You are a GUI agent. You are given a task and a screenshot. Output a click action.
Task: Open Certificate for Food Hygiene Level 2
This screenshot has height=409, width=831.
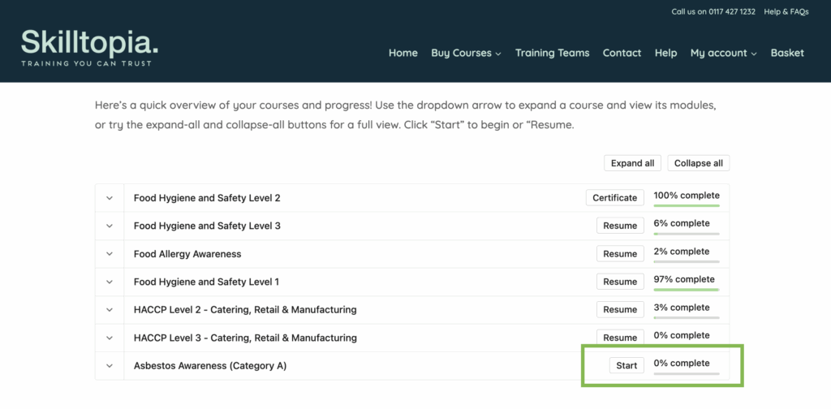(614, 198)
